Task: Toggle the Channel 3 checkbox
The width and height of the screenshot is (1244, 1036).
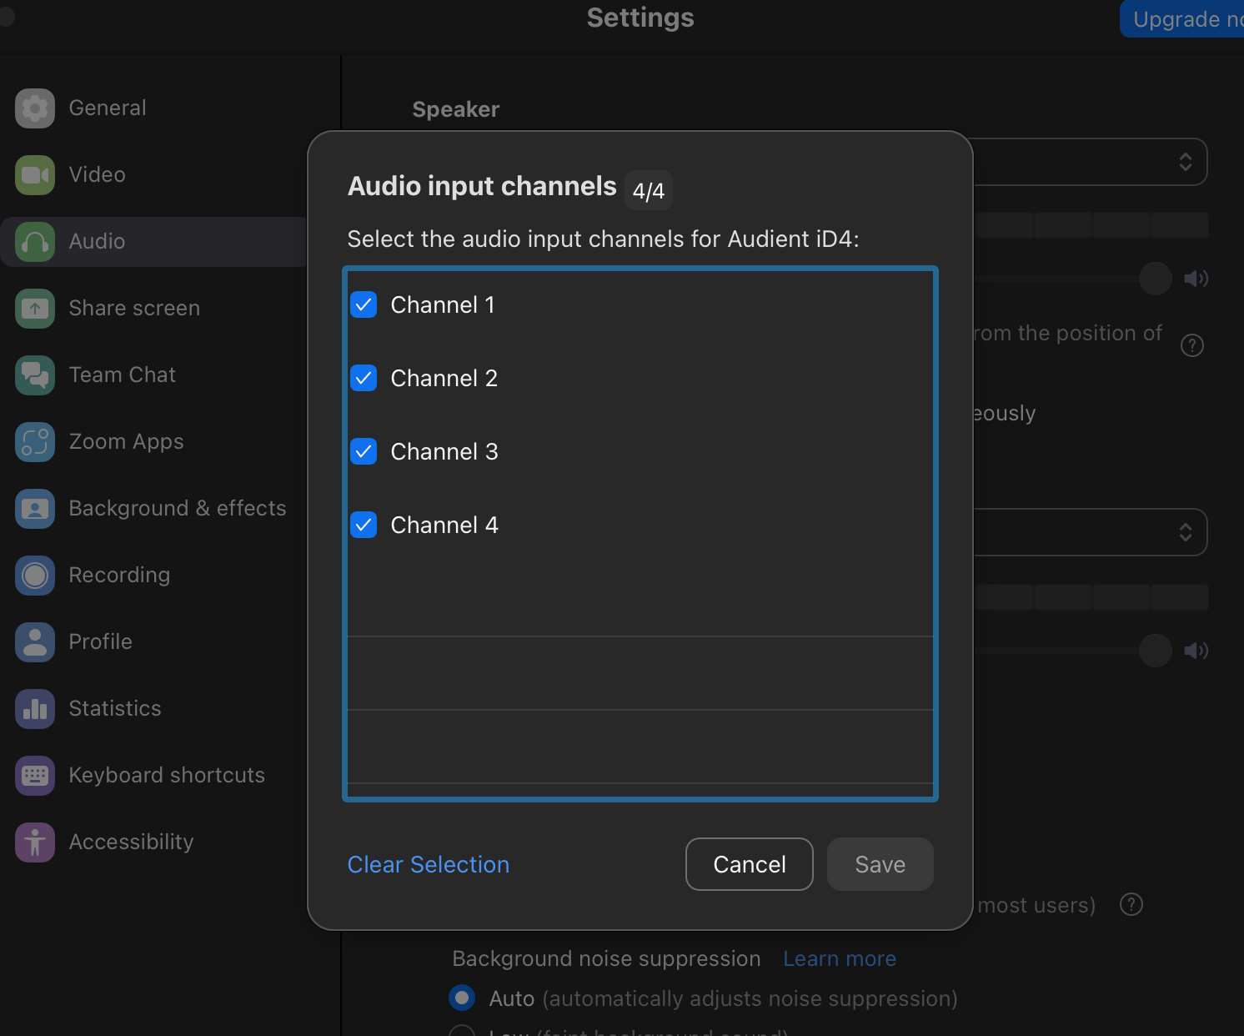Action: click(x=364, y=452)
